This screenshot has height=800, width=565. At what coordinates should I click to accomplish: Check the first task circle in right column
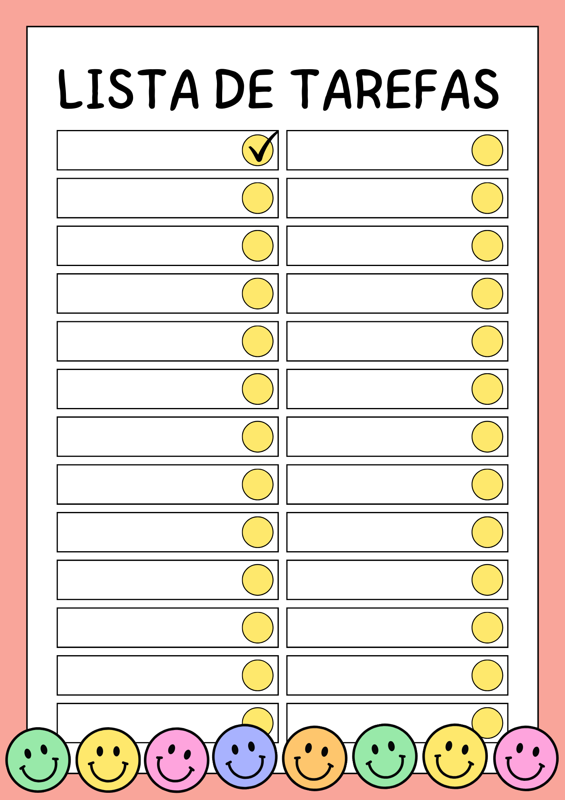tap(487, 150)
